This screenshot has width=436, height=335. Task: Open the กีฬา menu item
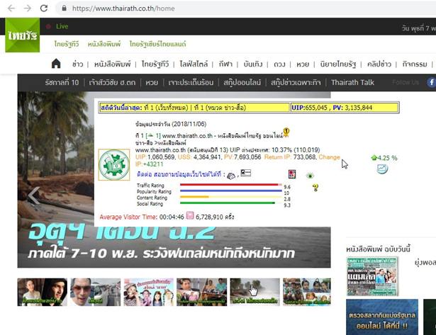[x=225, y=64]
